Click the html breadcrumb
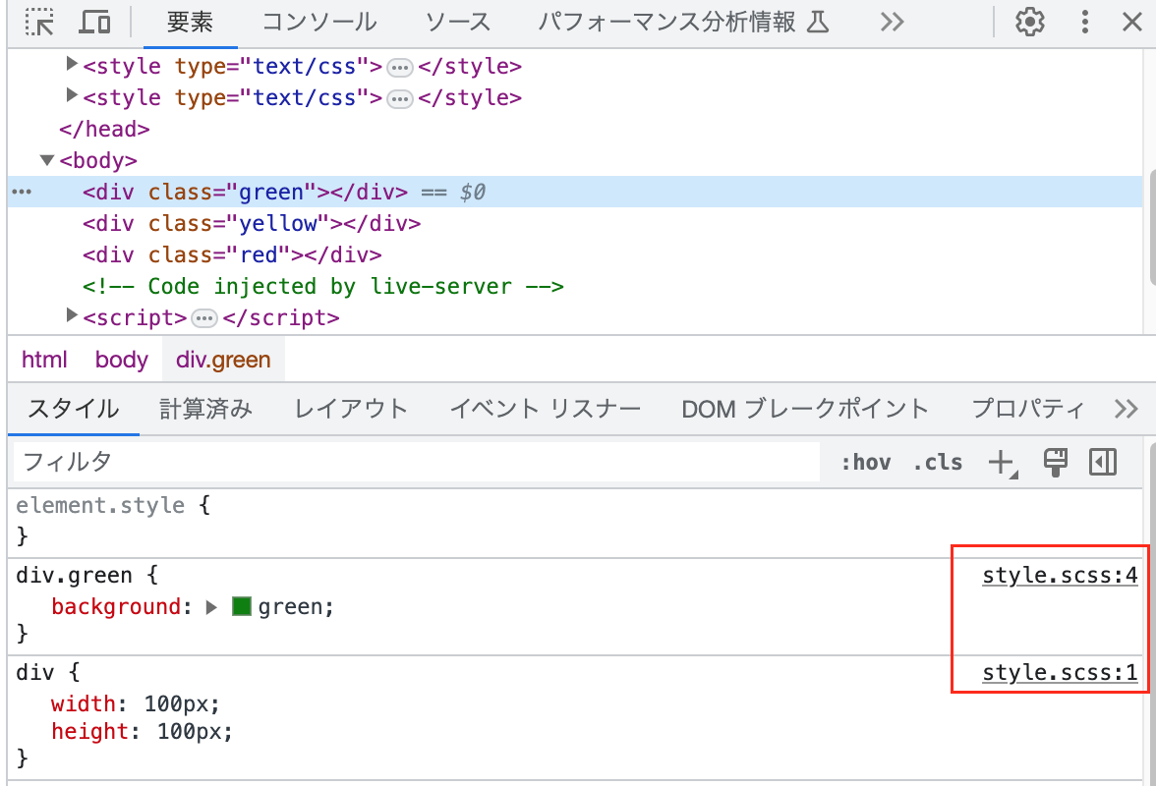Image resolution: width=1156 pixels, height=786 pixels. click(44, 360)
